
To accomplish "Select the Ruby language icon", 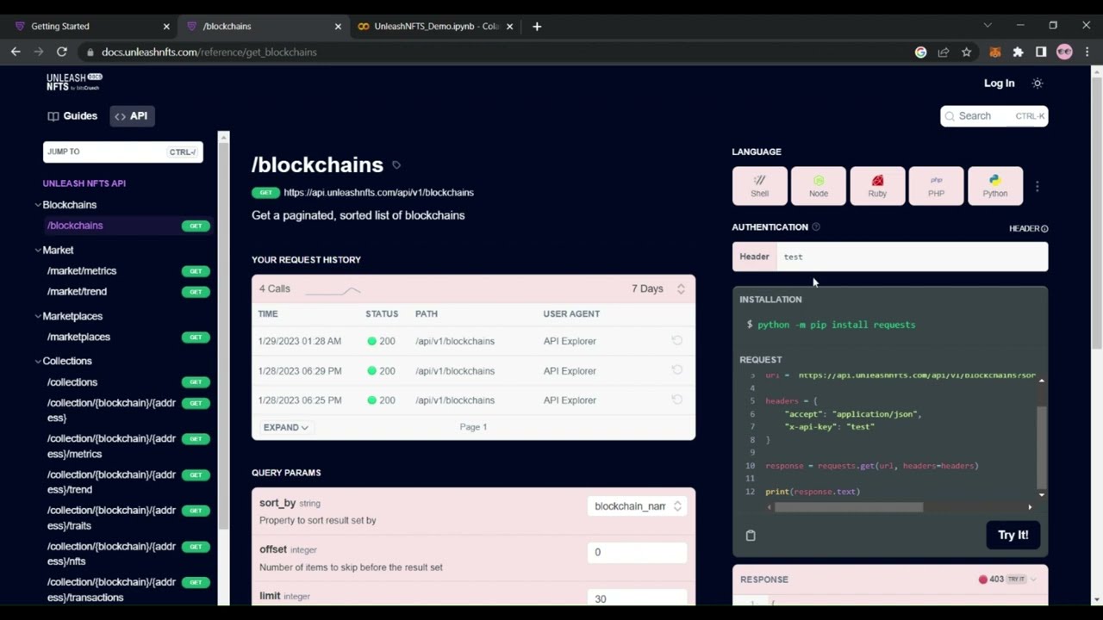I will pyautogui.click(x=877, y=186).
